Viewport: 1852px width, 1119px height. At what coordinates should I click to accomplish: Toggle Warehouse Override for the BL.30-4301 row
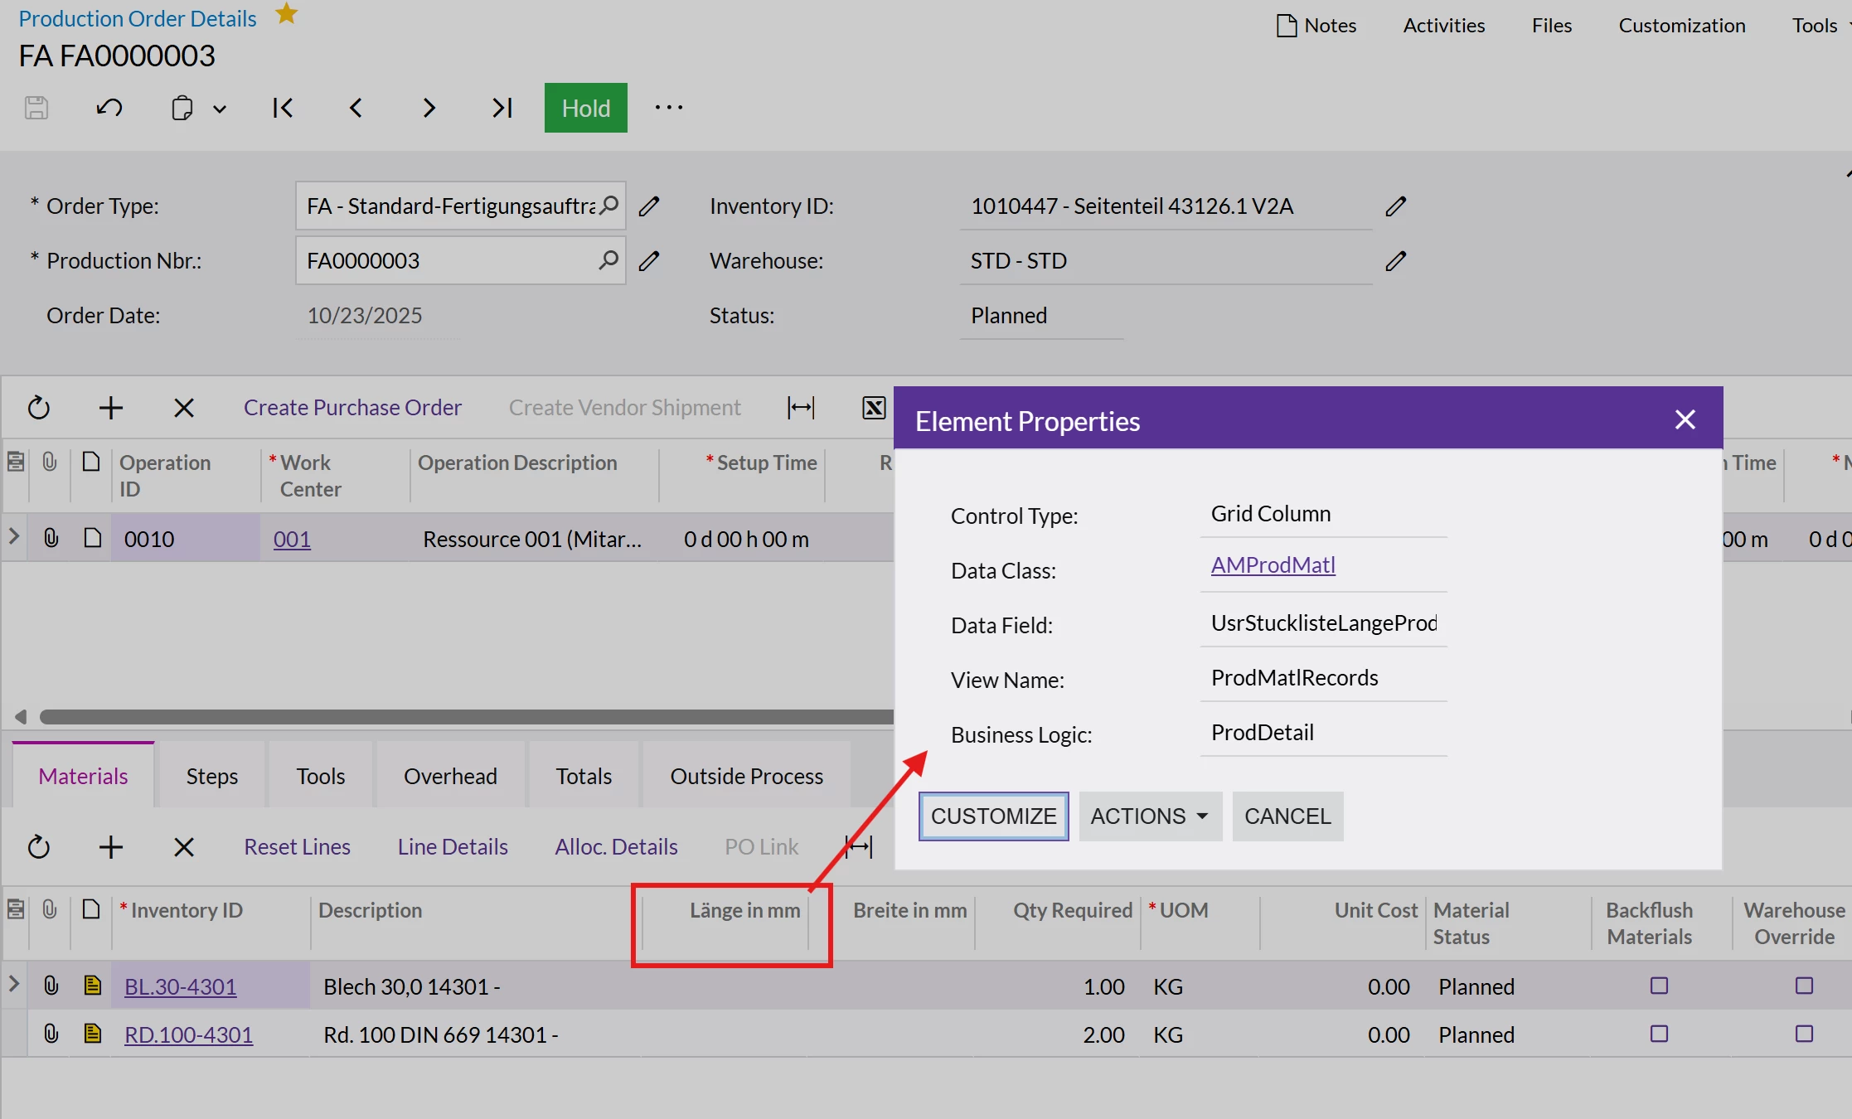(x=1804, y=986)
